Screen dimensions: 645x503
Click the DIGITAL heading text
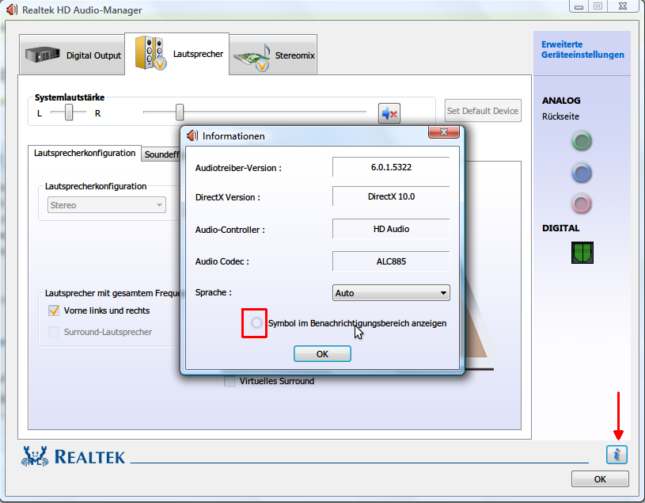[560, 228]
